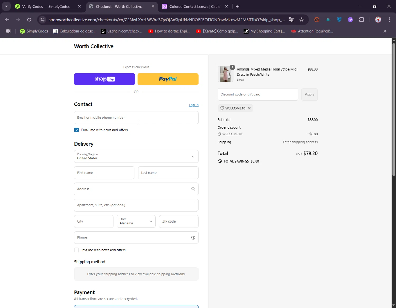Click the site information icon in address bar
The width and height of the screenshot is (396, 308).
pyautogui.click(x=43, y=20)
